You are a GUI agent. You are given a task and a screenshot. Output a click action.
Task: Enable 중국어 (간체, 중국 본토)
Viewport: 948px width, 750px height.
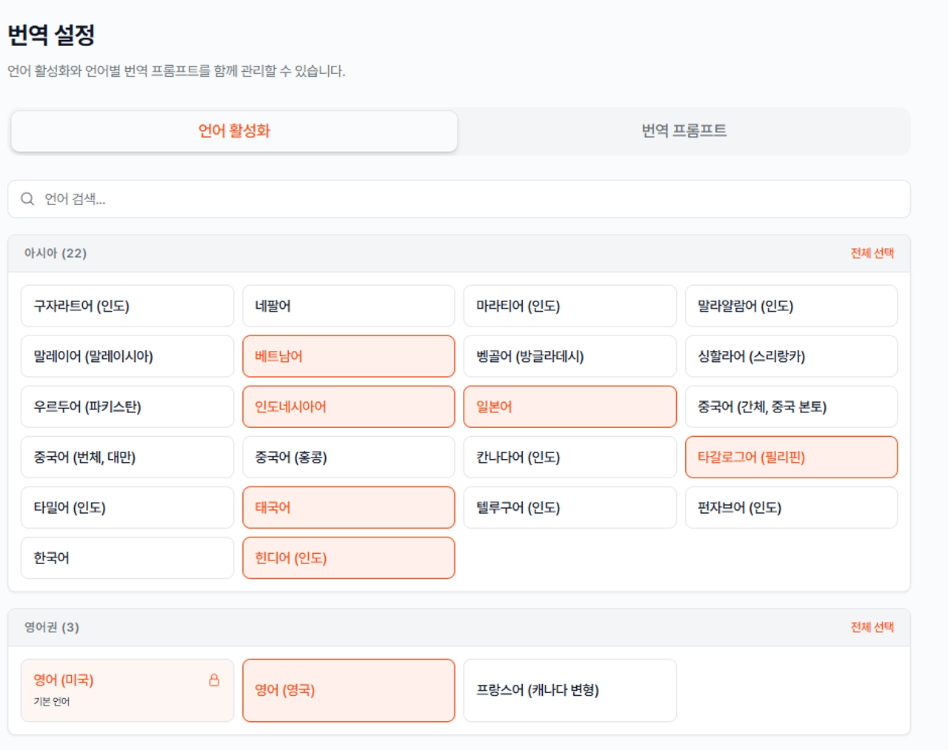pyautogui.click(x=791, y=406)
